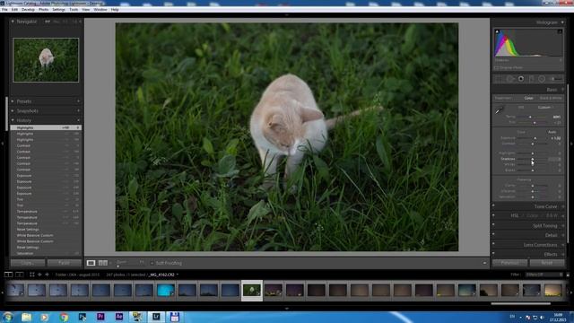Toggle filter switch at filmstrip end

click(x=568, y=275)
